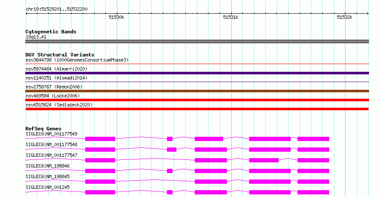Open the SIGLEC6|NM_198845 transcript label
Viewport: 381px width, 197px height.
(48, 176)
